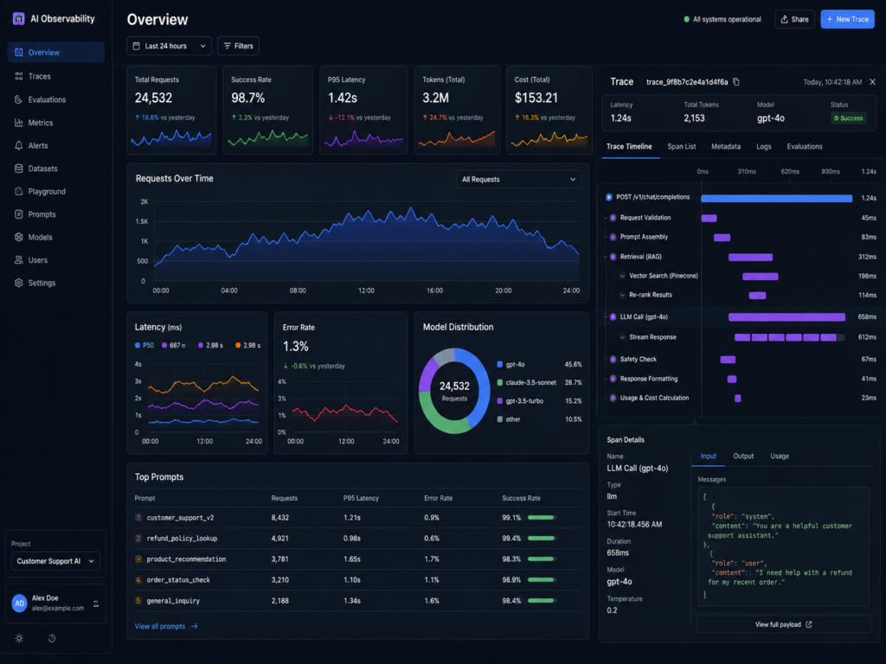The width and height of the screenshot is (886, 664).
Task: Click the Share button
Action: (794, 19)
